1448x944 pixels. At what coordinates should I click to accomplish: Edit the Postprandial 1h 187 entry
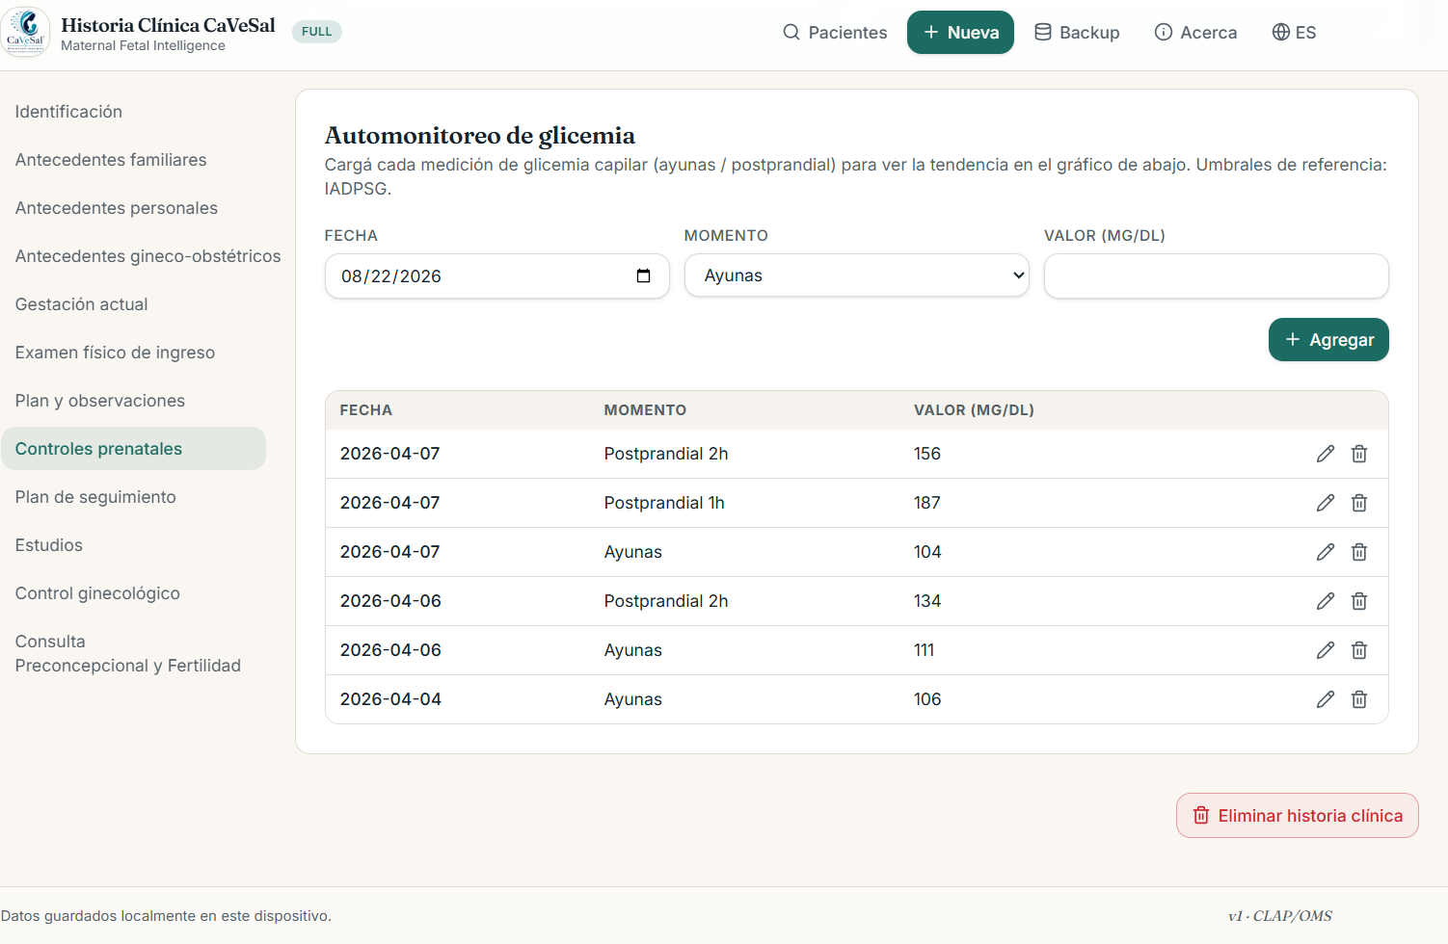1326,503
